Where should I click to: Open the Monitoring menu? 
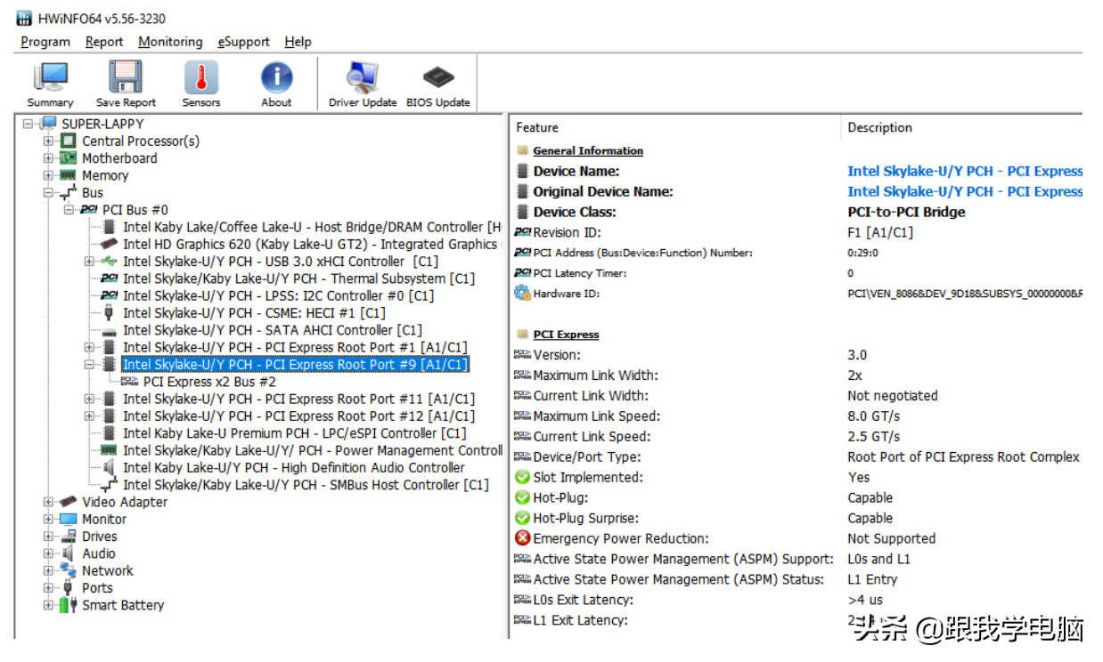170,42
